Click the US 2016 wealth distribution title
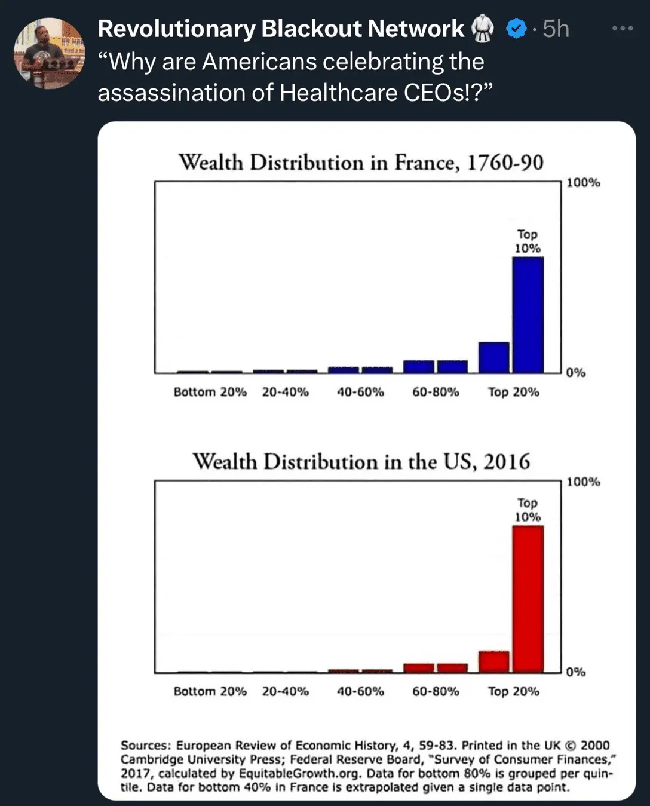Image resolution: width=650 pixels, height=806 pixels. [x=361, y=462]
